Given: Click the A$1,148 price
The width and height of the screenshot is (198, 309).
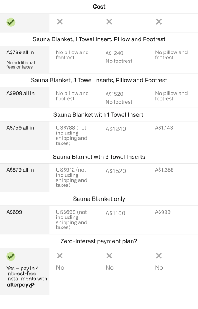Looking at the screenshot, I should (164, 128).
